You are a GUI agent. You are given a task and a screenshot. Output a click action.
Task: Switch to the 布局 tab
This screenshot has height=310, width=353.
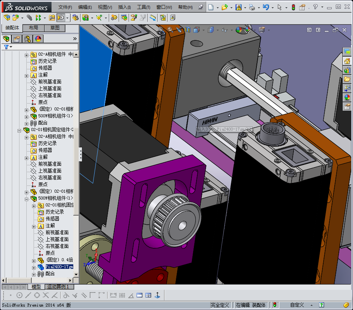click(33, 28)
